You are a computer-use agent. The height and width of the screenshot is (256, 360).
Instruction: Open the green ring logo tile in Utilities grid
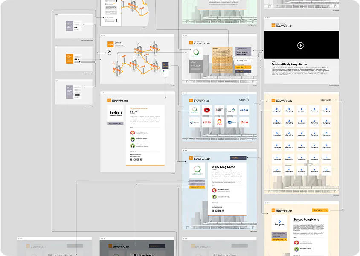(x=195, y=110)
